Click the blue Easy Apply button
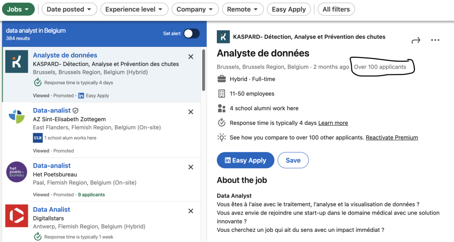Viewport: 454px width, 242px height. (x=246, y=160)
